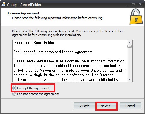Maximize the Setup window
This screenshot has width=145, height=114.
point(133,4)
